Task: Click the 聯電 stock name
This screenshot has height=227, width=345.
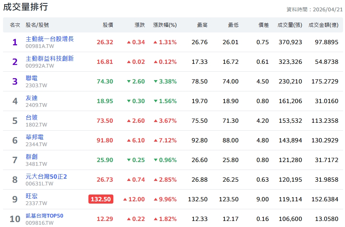Action: (32, 78)
